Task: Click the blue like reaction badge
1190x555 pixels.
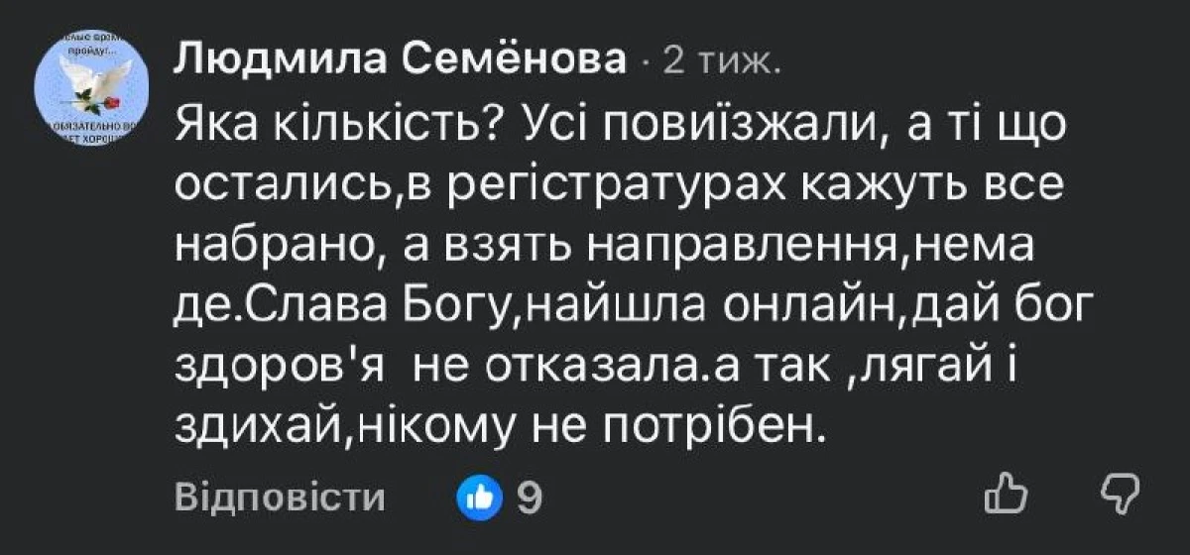Action: click(475, 497)
